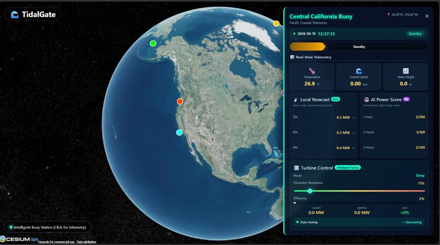The width and height of the screenshot is (440, 245).
Task: Click the 60s nowcast row value
Action: pos(343,132)
